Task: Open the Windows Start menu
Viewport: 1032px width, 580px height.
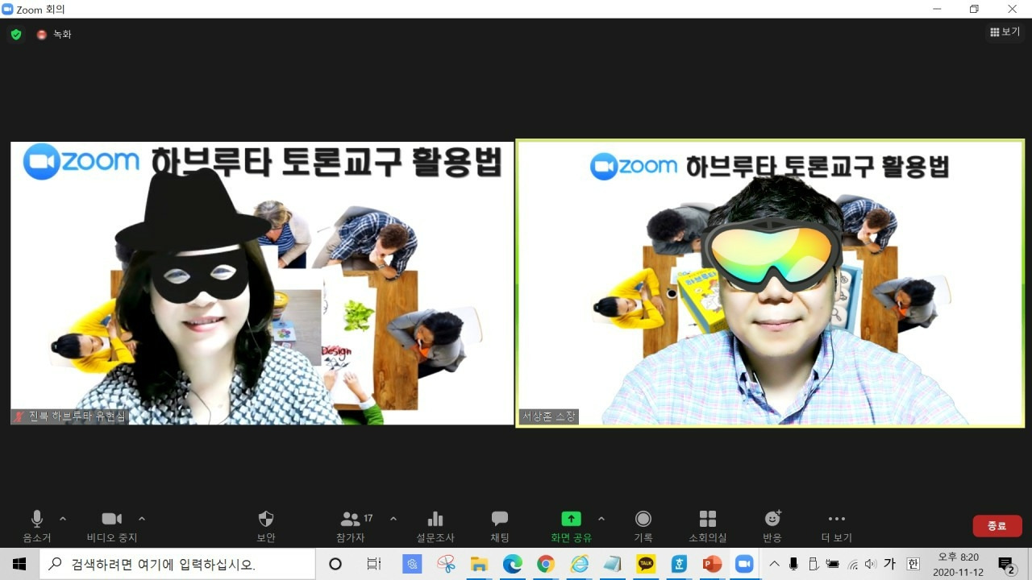Action: [19, 564]
